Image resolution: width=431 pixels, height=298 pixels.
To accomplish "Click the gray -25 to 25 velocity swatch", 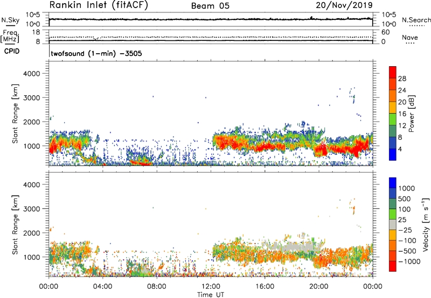I will (393, 224).
